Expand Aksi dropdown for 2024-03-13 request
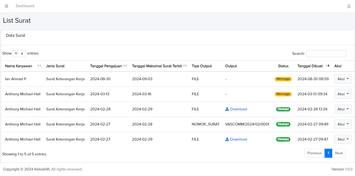 click(x=343, y=94)
